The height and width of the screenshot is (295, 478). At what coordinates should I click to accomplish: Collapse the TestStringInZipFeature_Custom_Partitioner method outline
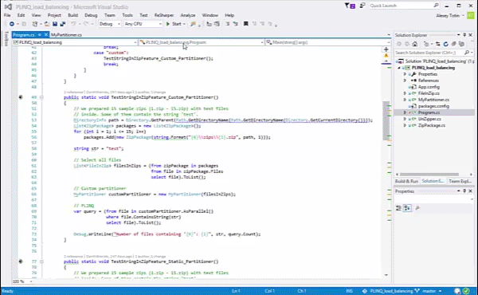pos(41,97)
